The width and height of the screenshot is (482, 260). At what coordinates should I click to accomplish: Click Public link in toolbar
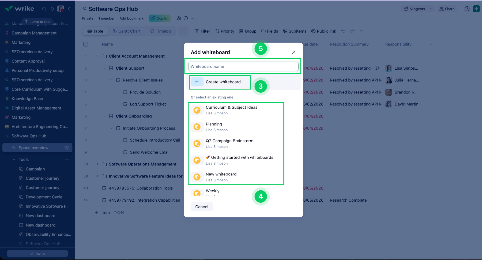324,31
